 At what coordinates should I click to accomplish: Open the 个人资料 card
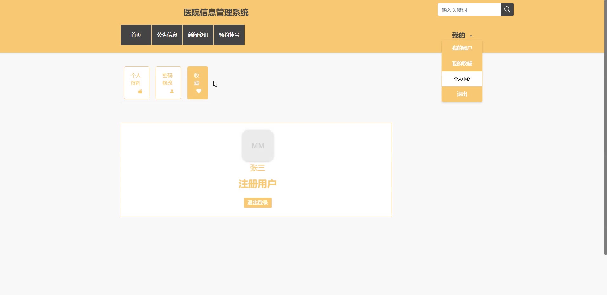tap(137, 83)
